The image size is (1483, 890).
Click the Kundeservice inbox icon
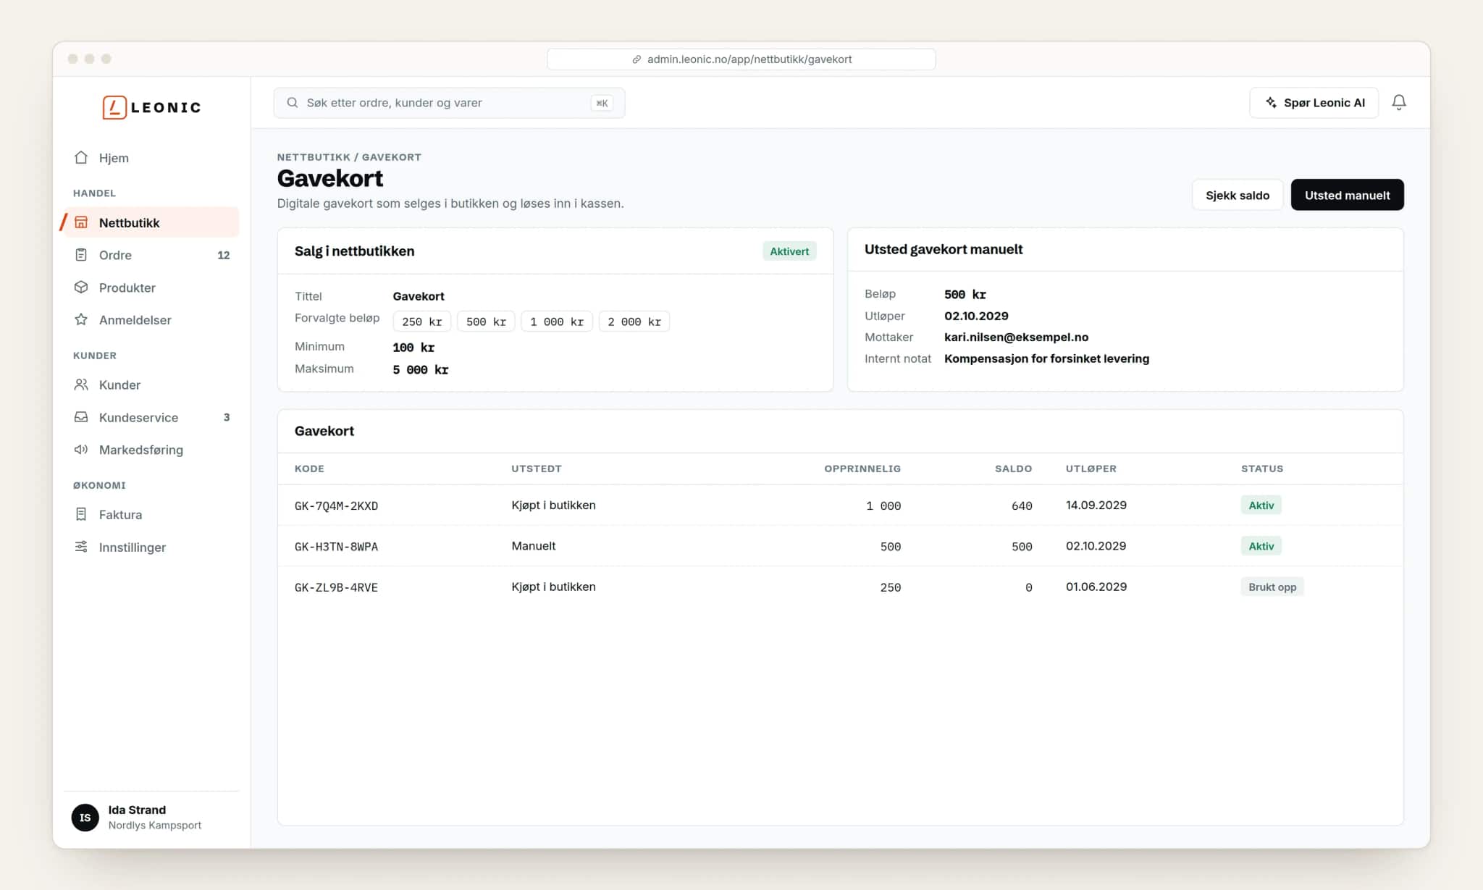[81, 417]
